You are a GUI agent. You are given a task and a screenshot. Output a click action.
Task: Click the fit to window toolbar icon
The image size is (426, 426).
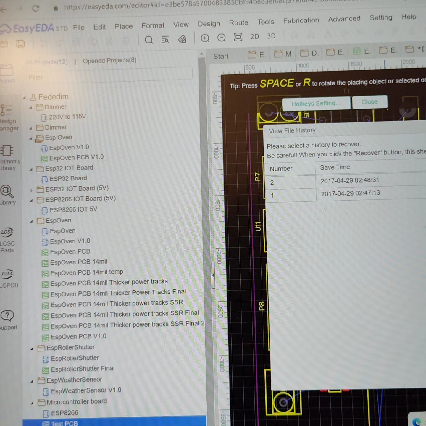click(238, 37)
